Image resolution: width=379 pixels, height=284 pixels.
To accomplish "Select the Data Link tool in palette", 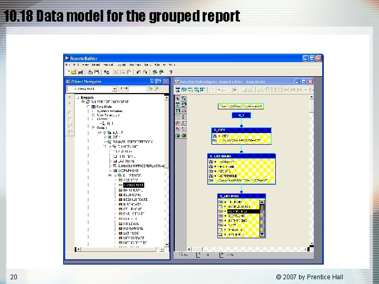I will [x=184, y=110].
